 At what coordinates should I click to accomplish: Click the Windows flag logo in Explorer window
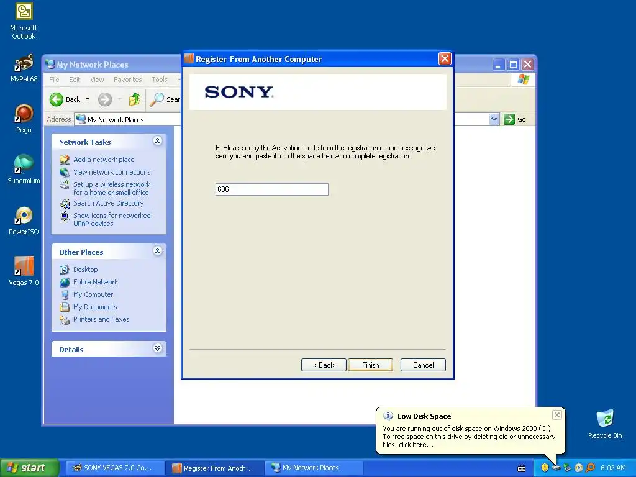coord(523,79)
